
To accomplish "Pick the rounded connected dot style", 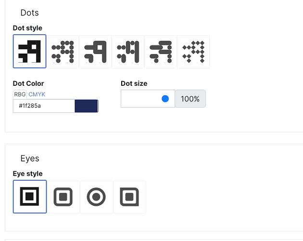I will coord(95,52).
